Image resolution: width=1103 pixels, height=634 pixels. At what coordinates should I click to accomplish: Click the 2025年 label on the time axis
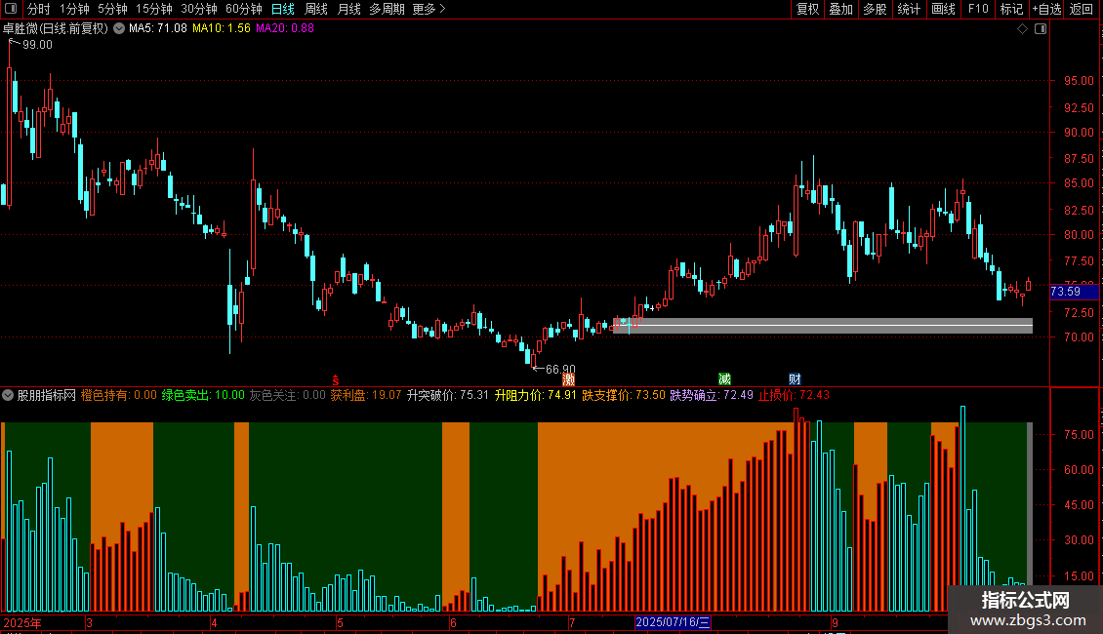[22, 622]
